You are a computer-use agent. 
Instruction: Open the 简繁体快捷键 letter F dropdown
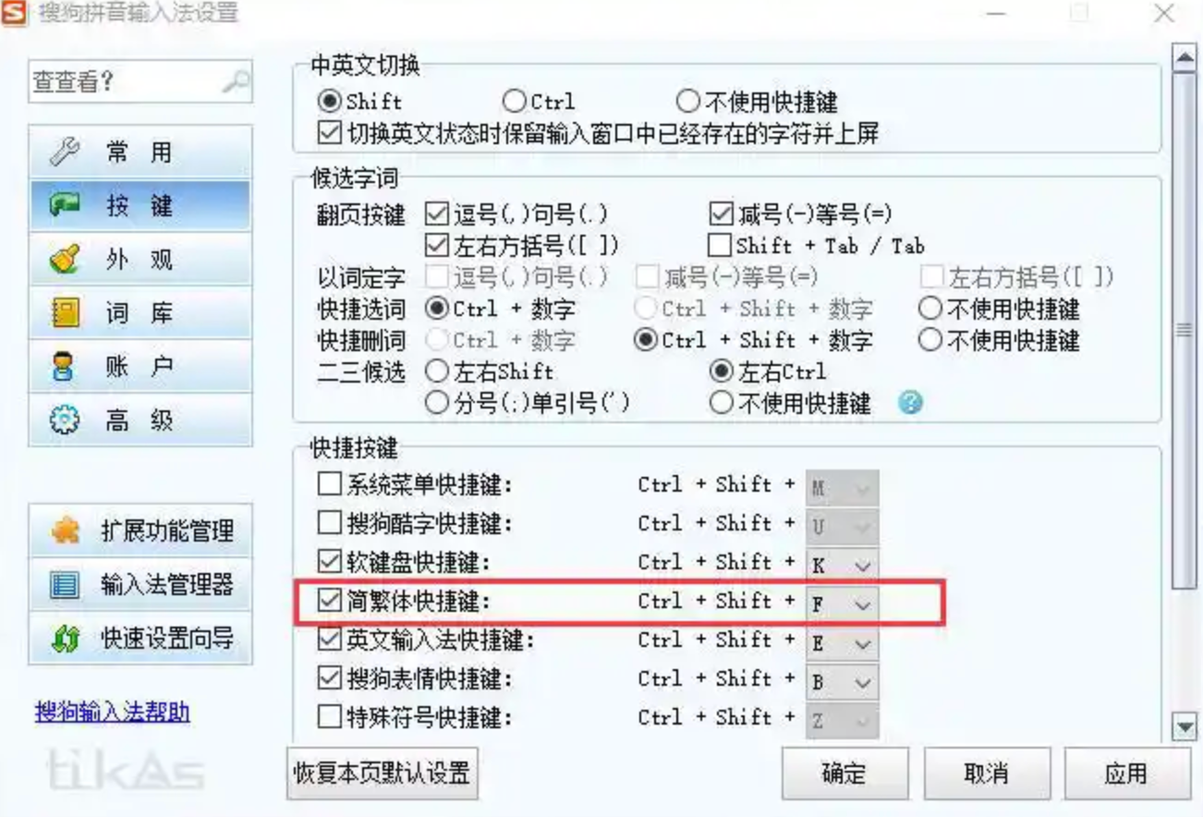tap(862, 605)
